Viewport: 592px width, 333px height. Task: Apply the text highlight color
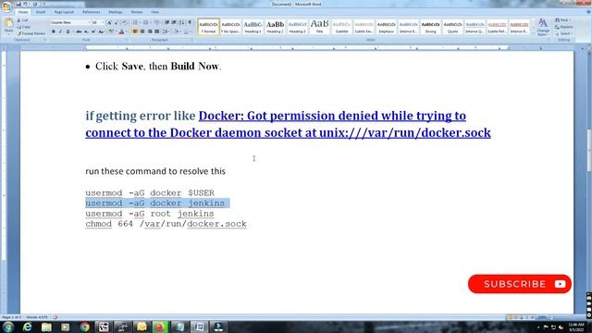point(111,31)
